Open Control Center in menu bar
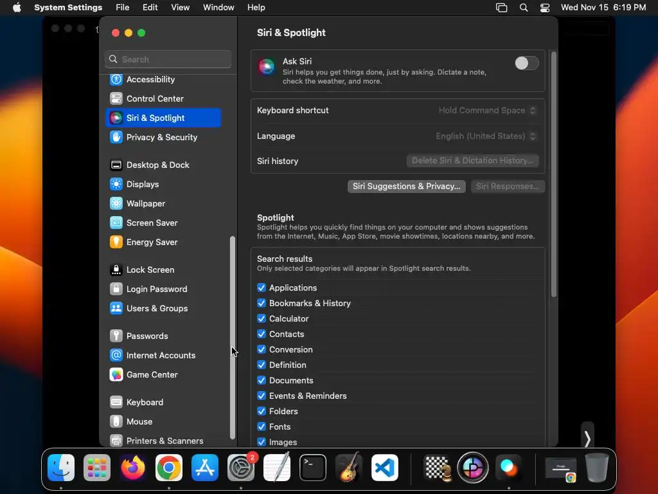The image size is (658, 494). (x=545, y=8)
